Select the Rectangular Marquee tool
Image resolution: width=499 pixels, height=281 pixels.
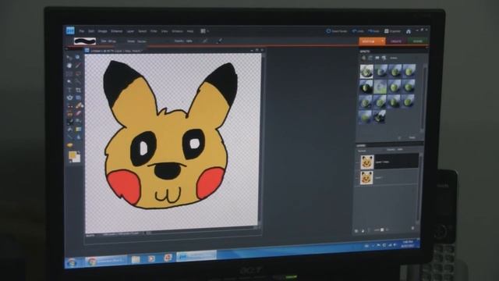pyautogui.click(x=69, y=73)
